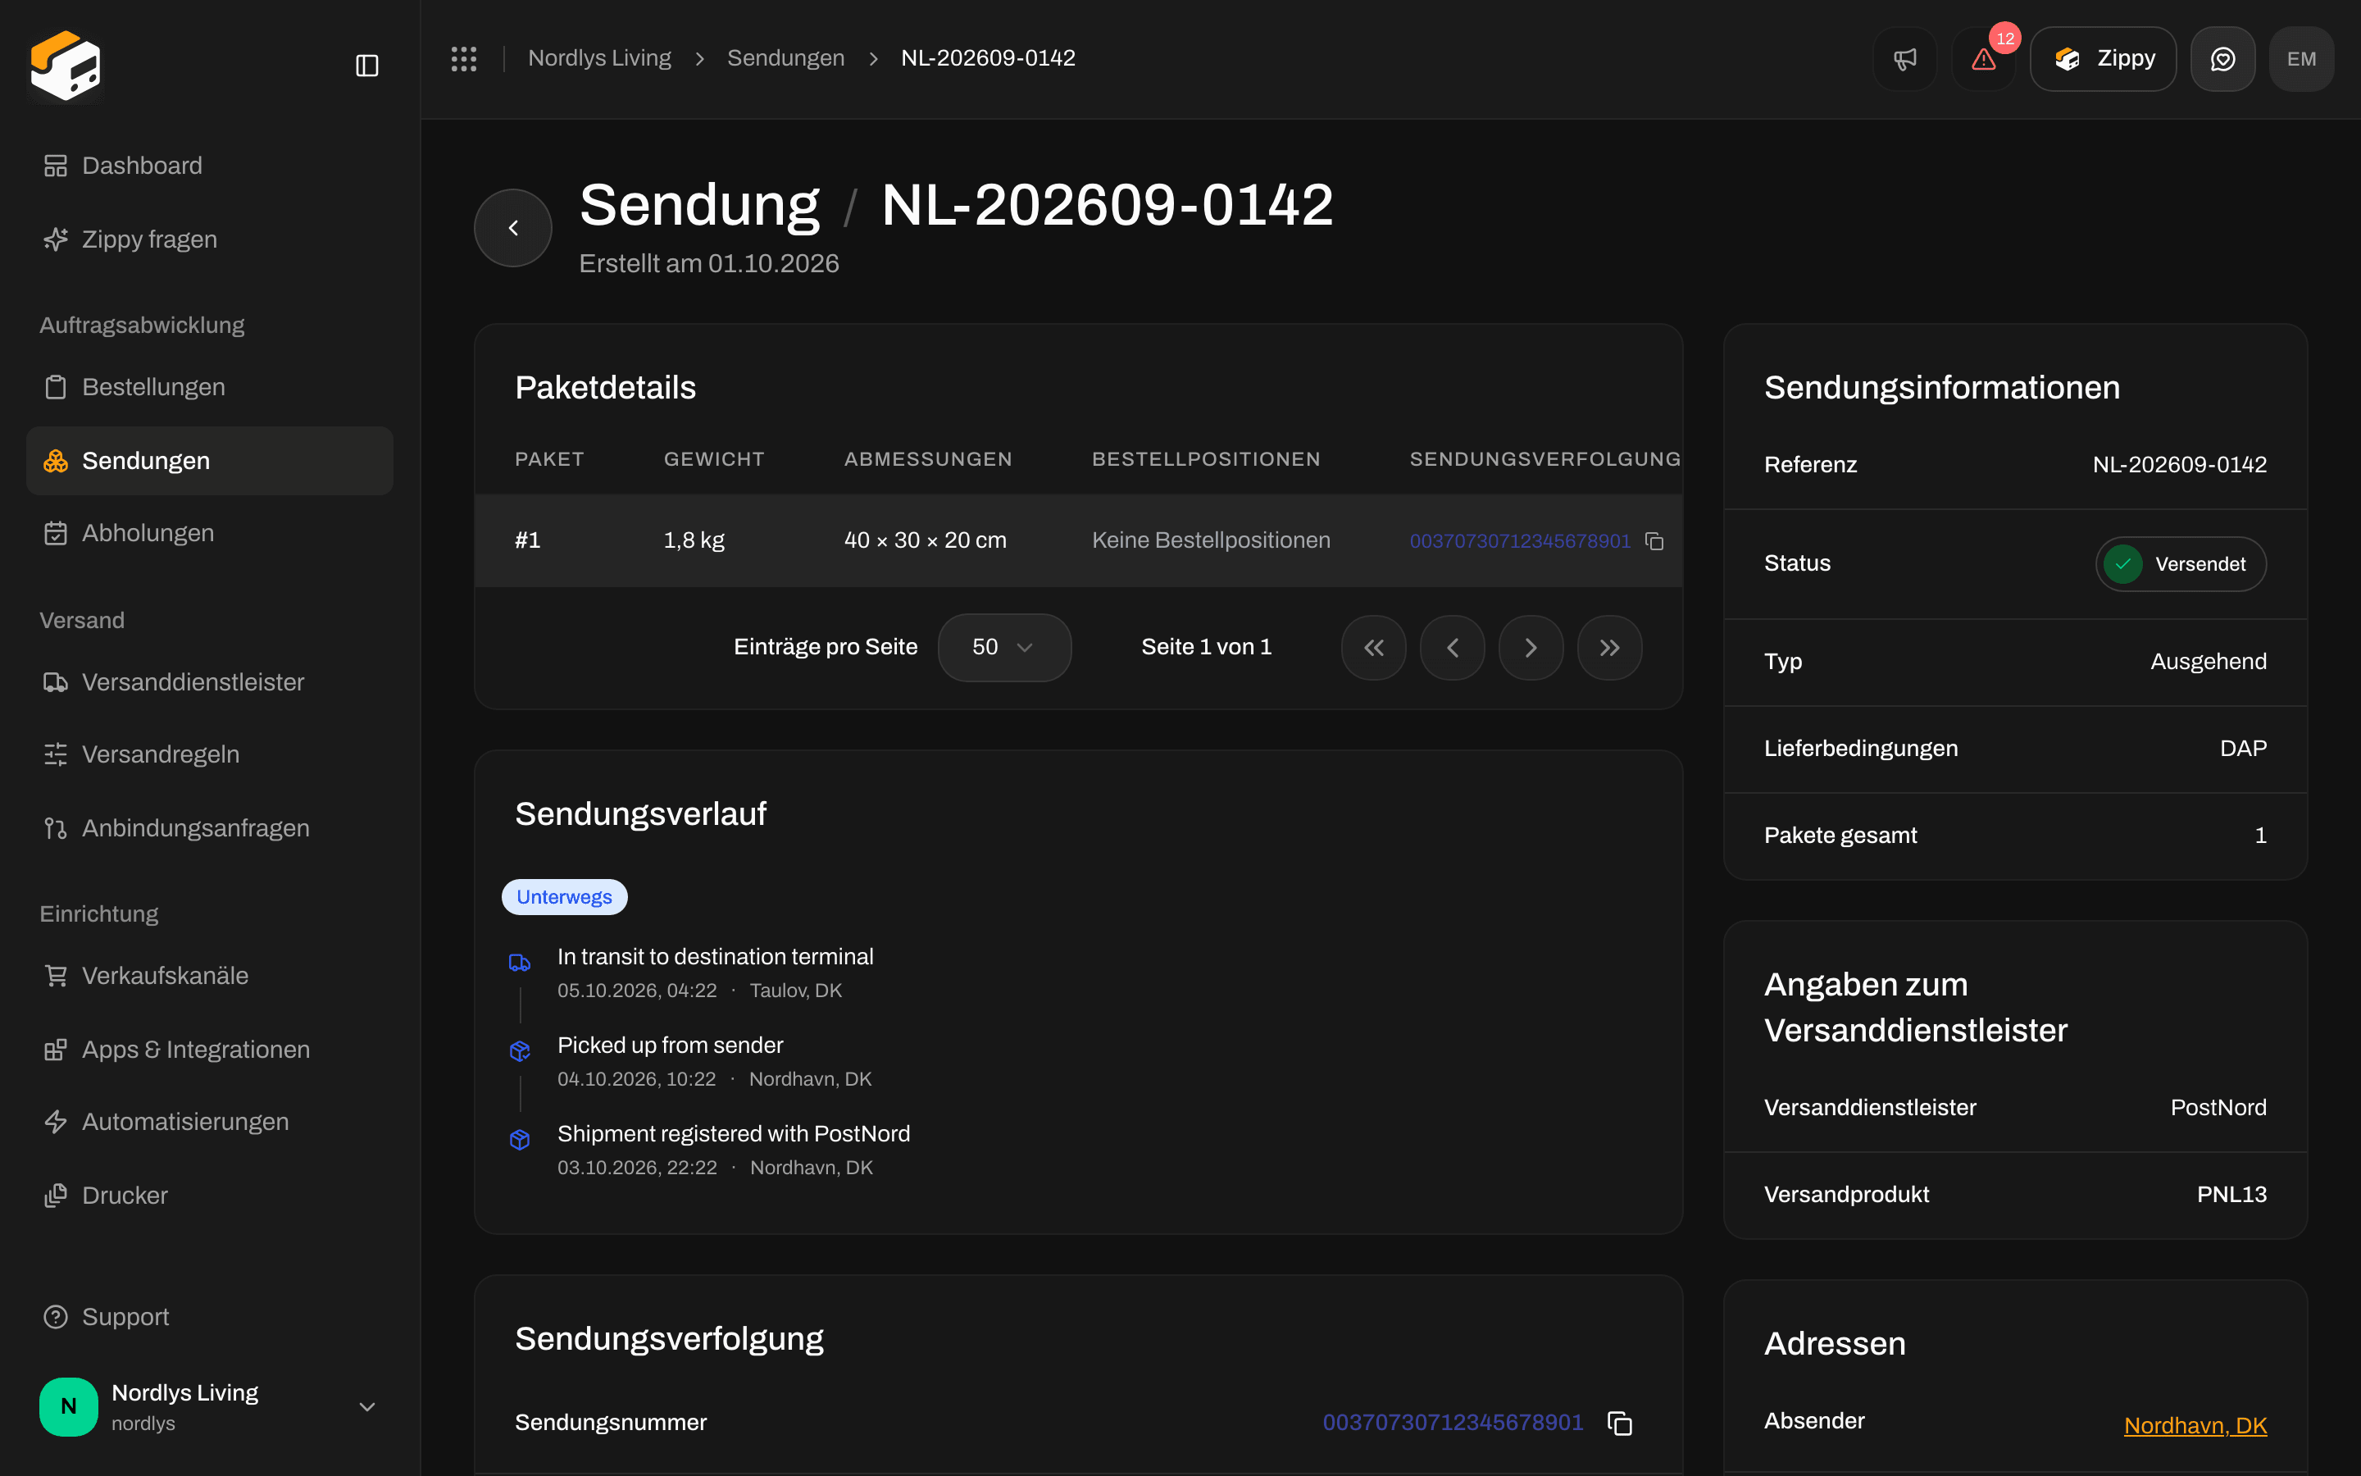Open tracking link 00370730712345678901 in package row
Screen dimensions: 2361x1476
coord(1520,541)
